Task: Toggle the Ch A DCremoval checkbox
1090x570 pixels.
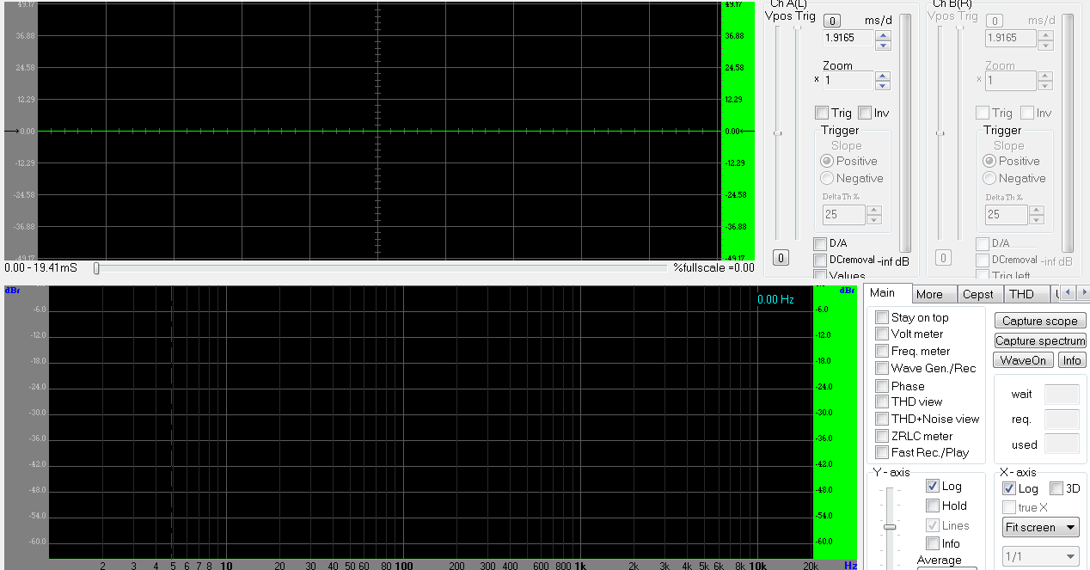Action: click(820, 260)
